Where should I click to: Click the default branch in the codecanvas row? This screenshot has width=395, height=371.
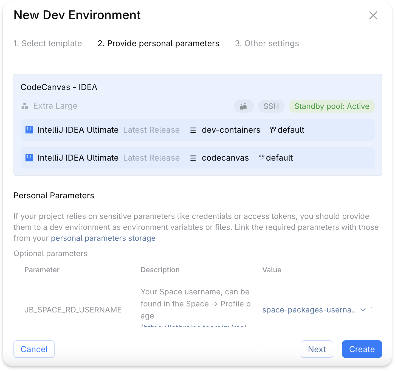(279, 158)
